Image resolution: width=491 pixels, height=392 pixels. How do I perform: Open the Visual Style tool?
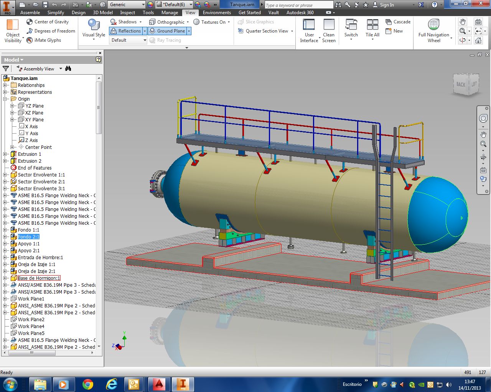pyautogui.click(x=94, y=25)
